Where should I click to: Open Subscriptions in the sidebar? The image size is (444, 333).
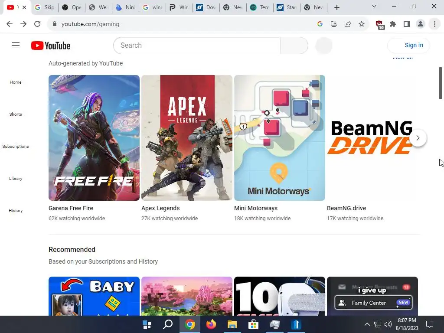[16, 147]
